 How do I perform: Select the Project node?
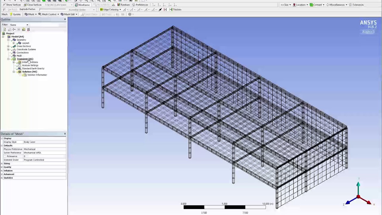point(10,33)
